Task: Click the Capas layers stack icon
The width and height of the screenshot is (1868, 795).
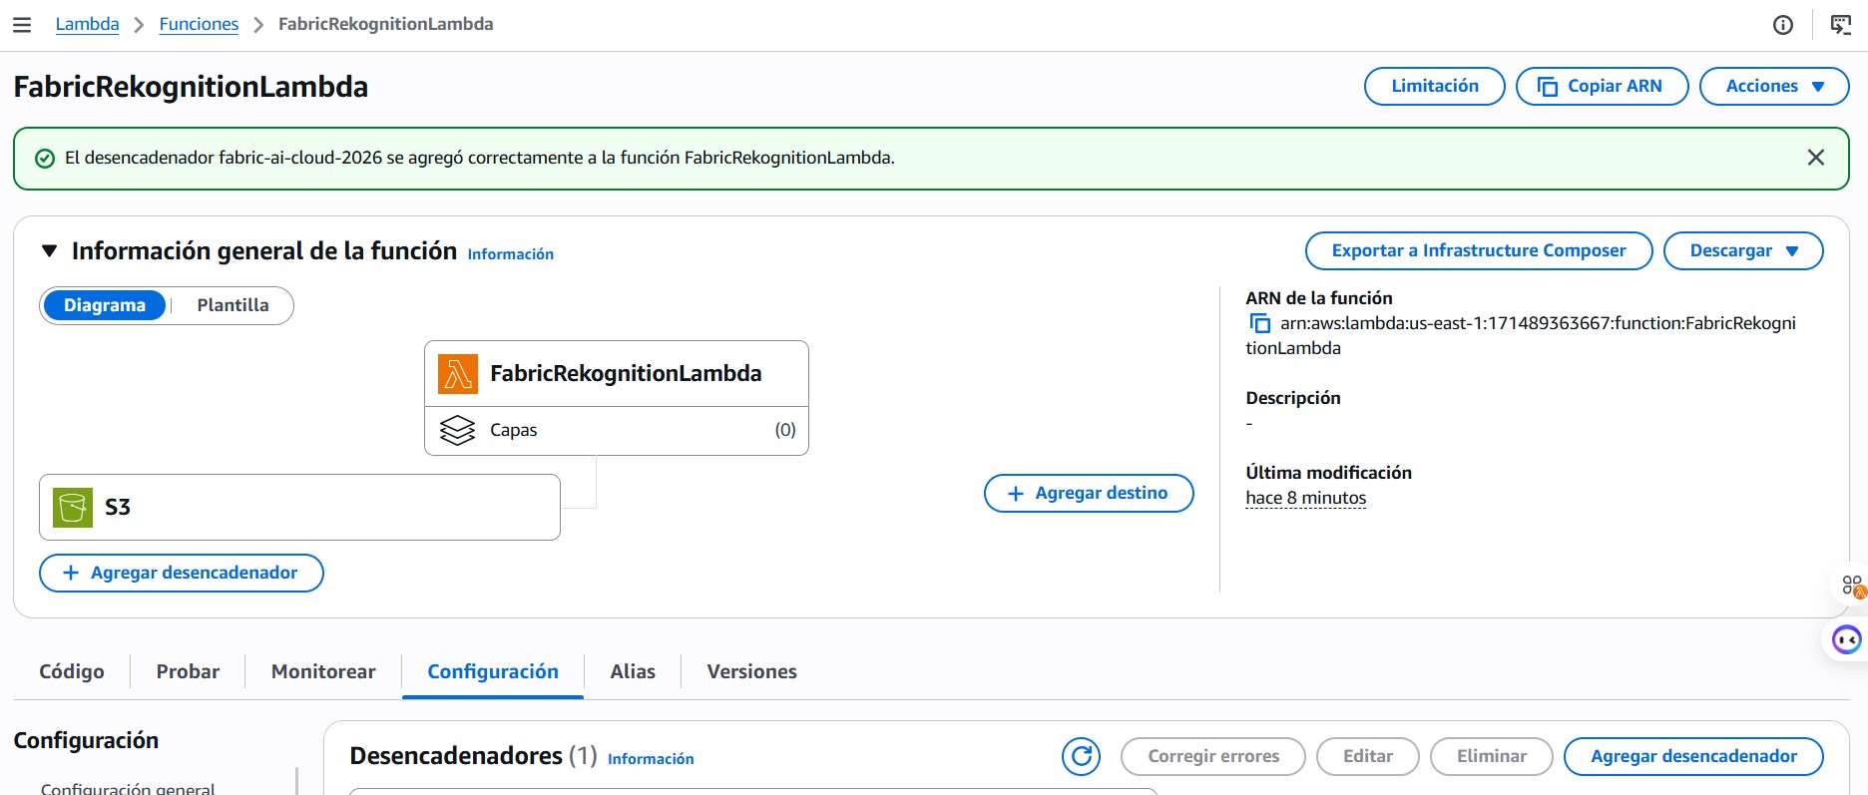Action: (x=458, y=430)
